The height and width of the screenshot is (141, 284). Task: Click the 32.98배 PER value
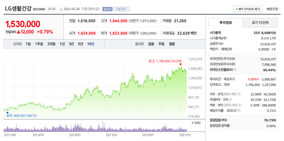pyautogui.click(x=255, y=94)
